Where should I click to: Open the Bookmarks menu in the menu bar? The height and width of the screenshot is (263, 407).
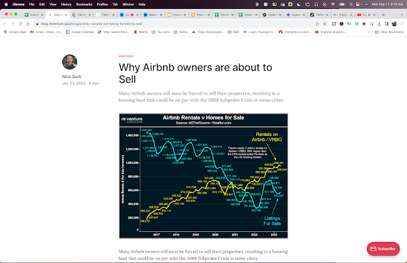click(x=84, y=4)
